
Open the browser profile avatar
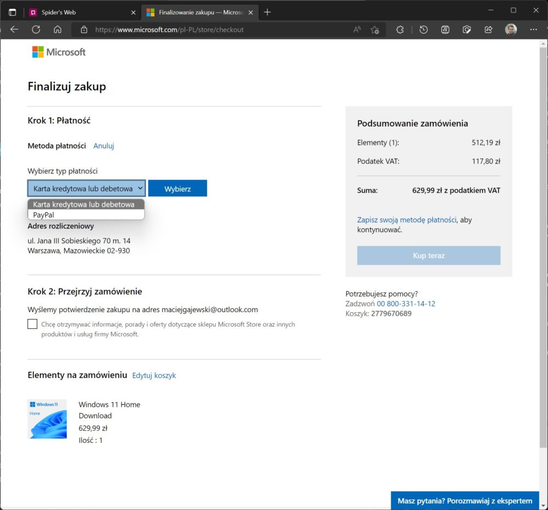tap(511, 30)
